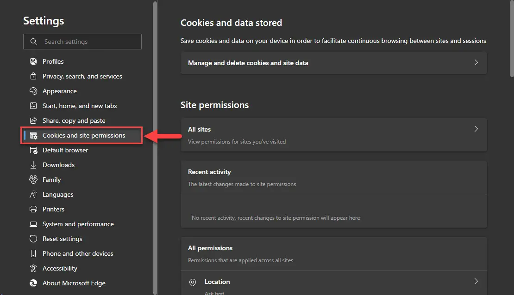The height and width of the screenshot is (295, 514).
Task: Click the Microsoft Edge logo icon
Action: tap(33, 283)
